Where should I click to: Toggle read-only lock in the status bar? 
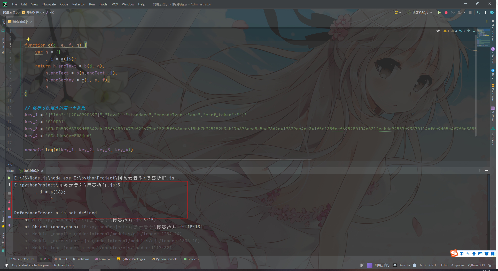(490, 265)
